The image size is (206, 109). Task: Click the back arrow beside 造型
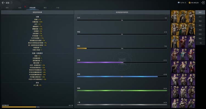click(x=3, y=3)
